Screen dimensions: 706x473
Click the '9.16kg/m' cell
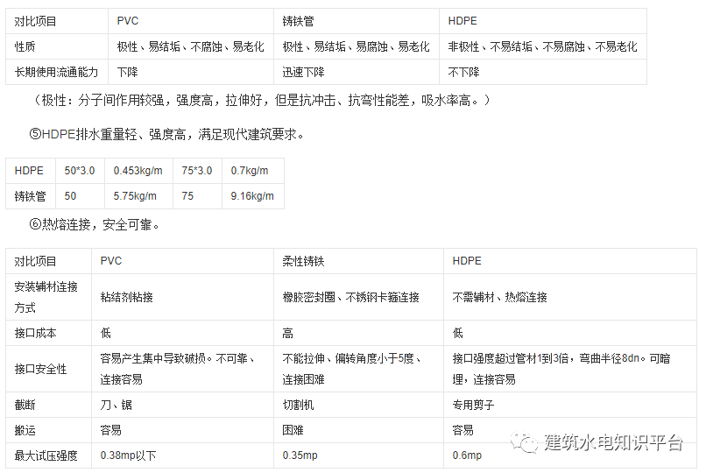(x=252, y=196)
